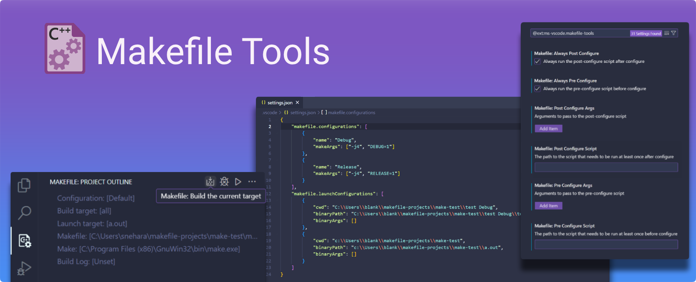This screenshot has height=282, width=696.
Task: Click Makefile: Pre Configure Script setting title
Action: click(564, 226)
